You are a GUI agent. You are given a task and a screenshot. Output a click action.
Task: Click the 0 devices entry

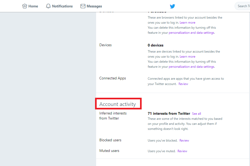(x=155, y=45)
